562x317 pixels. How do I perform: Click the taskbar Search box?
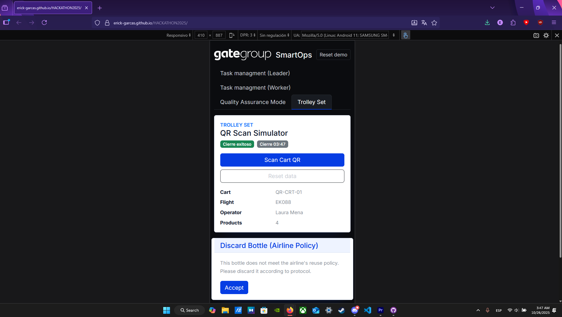point(190,310)
